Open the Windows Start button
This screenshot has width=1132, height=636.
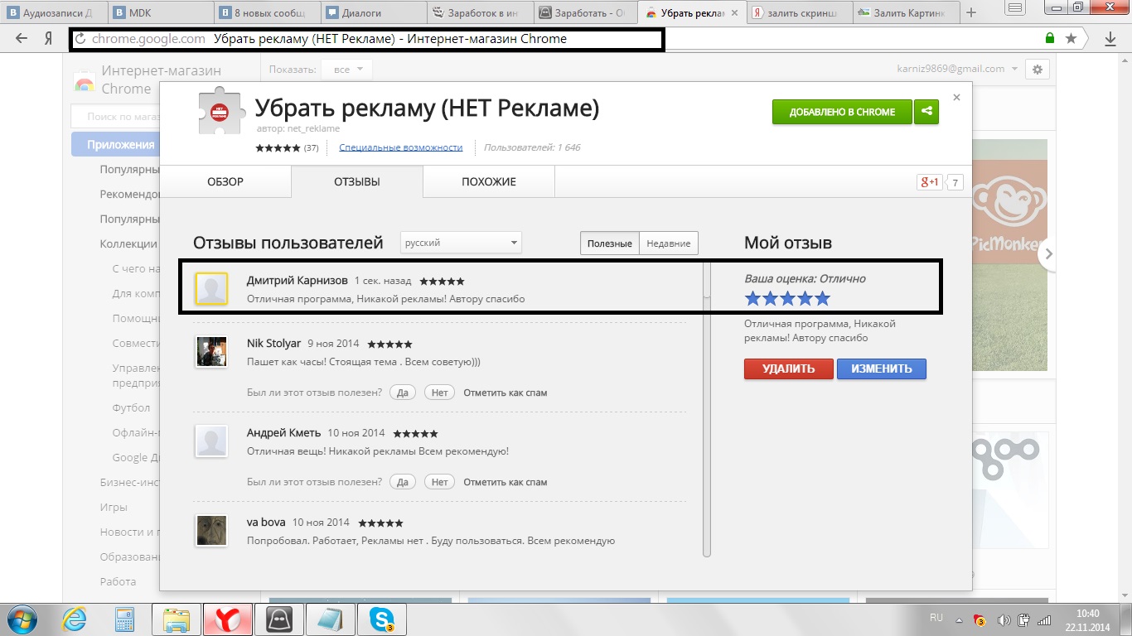coord(23,619)
